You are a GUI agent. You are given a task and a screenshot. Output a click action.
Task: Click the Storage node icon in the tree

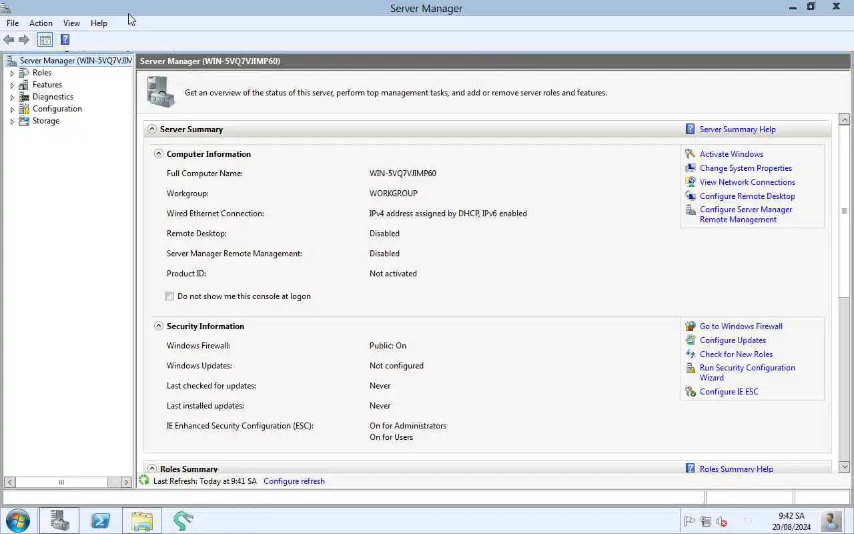click(24, 121)
